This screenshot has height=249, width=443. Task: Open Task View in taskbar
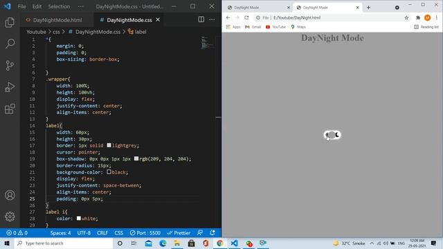pos(134,243)
